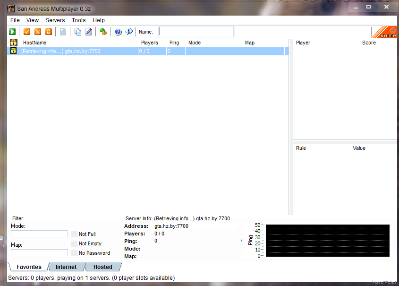Screen dimensions: 399x286
Task: Click the grayed-out page icon in toolbar
Action: tap(63, 32)
